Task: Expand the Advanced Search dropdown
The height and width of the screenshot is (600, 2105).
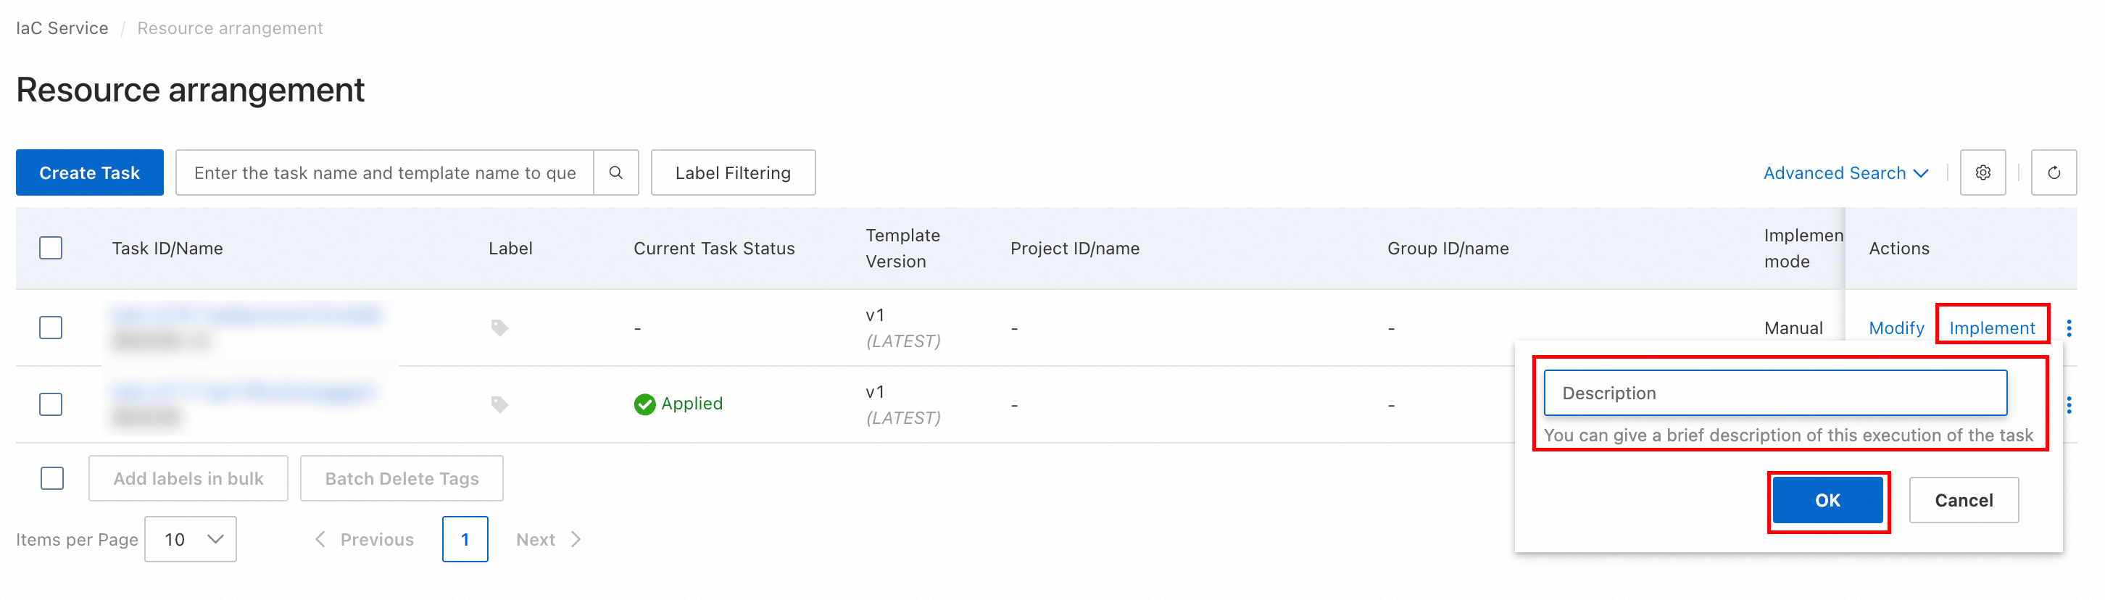Action: [1845, 172]
